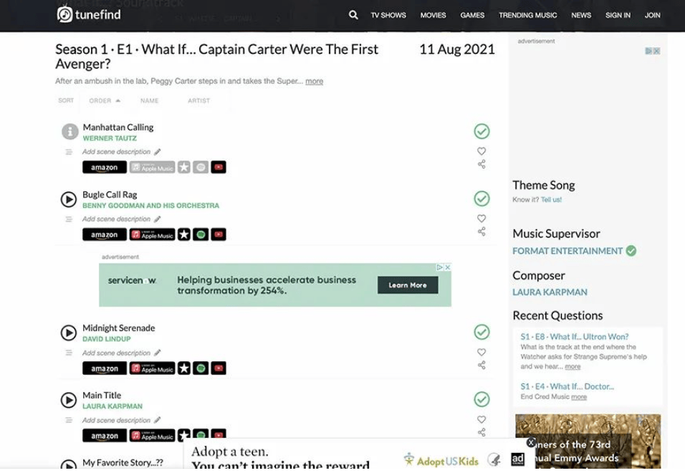This screenshot has height=473, width=685.
Task: Click the Tunefind logo
Action: pos(90,14)
